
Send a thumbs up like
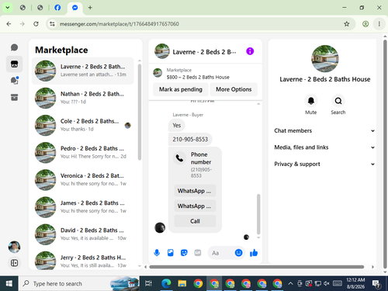pyautogui.click(x=254, y=253)
